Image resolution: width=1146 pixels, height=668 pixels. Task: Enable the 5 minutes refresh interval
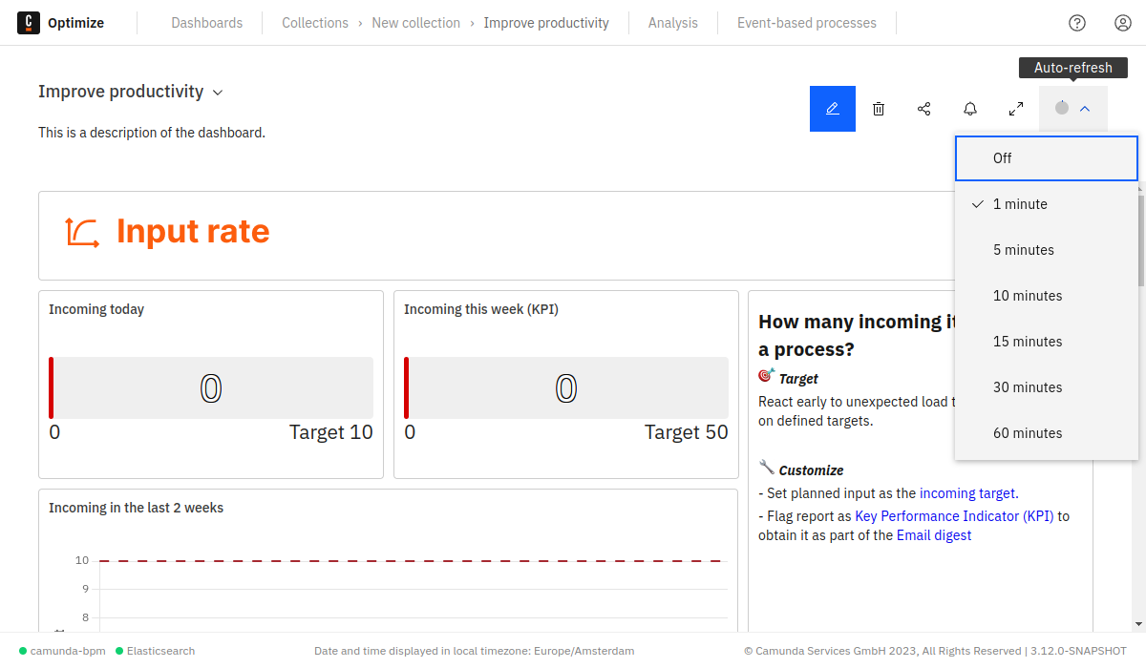click(1024, 249)
